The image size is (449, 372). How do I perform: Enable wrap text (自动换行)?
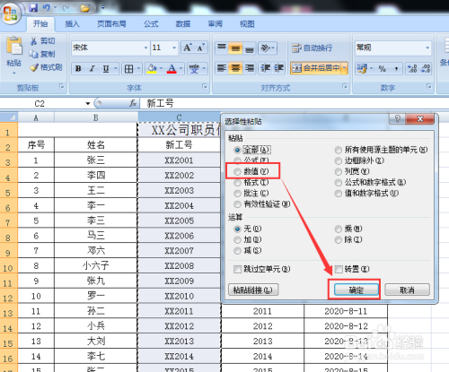click(312, 48)
